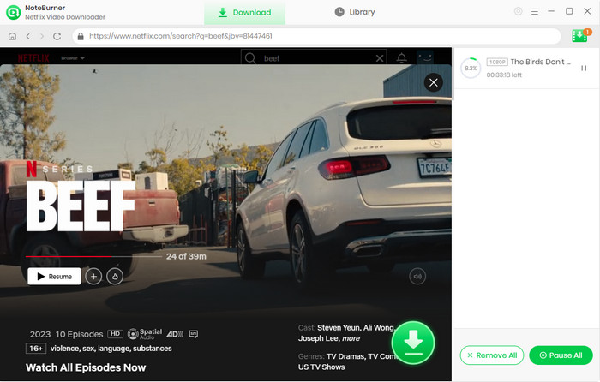Open the hamburger menu in title bar
Viewport: 600px width, 382px height.
click(x=535, y=11)
